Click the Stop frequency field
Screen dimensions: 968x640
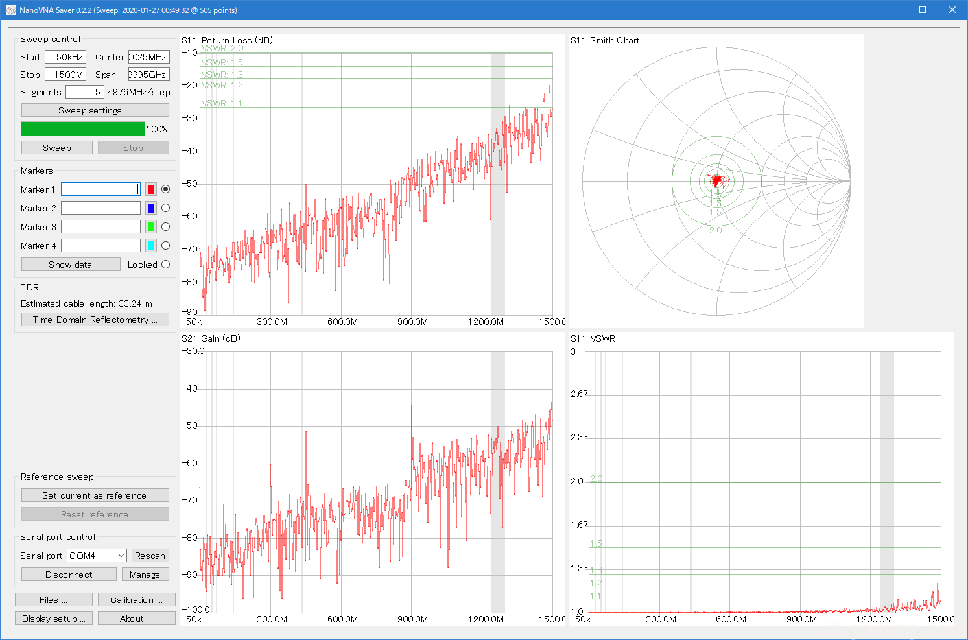pos(65,75)
